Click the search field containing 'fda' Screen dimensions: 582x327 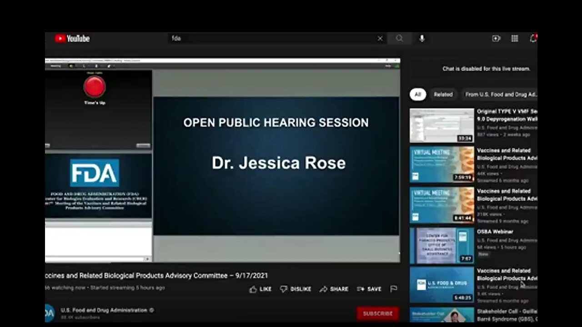(277, 39)
